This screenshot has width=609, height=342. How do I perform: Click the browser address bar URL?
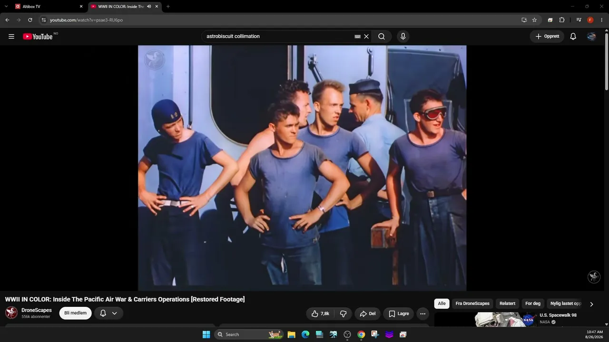[x=86, y=20]
